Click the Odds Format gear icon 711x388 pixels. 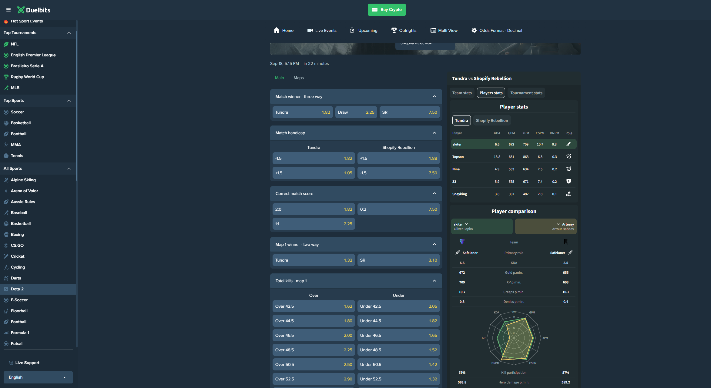[474, 30]
